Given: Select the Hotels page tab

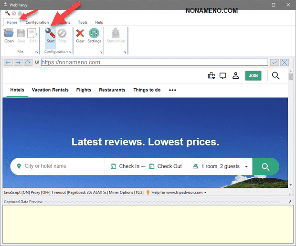Looking at the screenshot, I should [17, 90].
